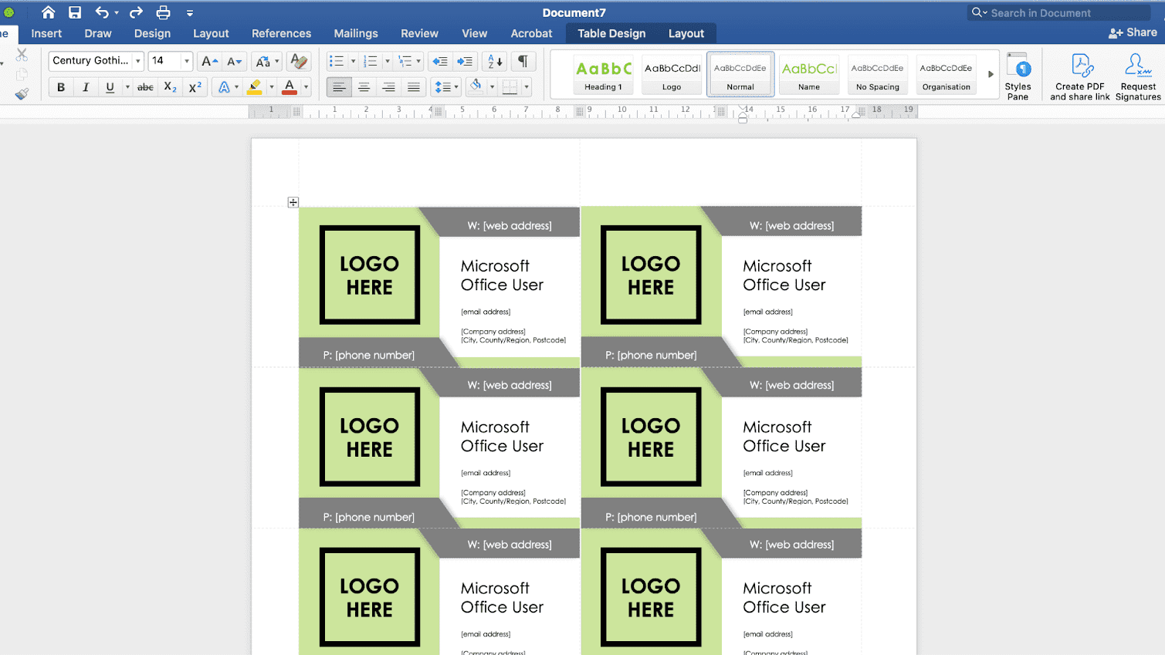Select the Normal style in the gallery

click(739, 74)
